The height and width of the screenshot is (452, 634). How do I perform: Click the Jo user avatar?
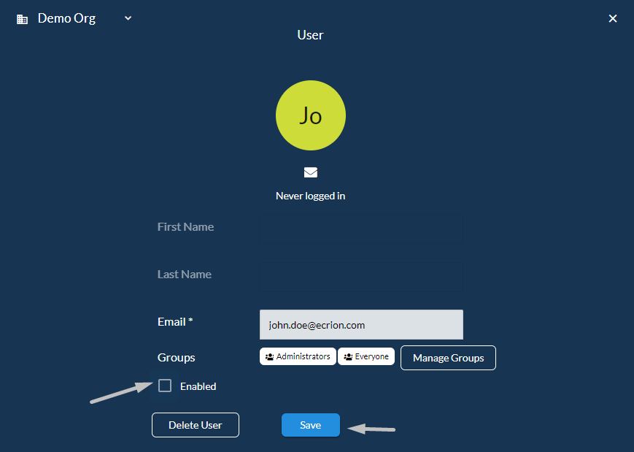coord(311,115)
